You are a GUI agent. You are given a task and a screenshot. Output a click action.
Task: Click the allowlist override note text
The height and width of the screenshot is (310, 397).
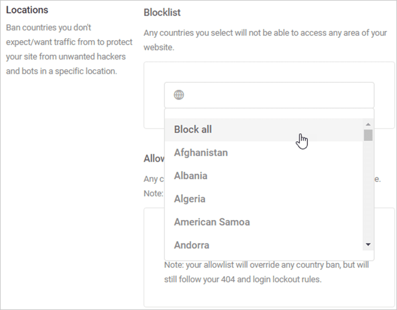tap(266, 272)
